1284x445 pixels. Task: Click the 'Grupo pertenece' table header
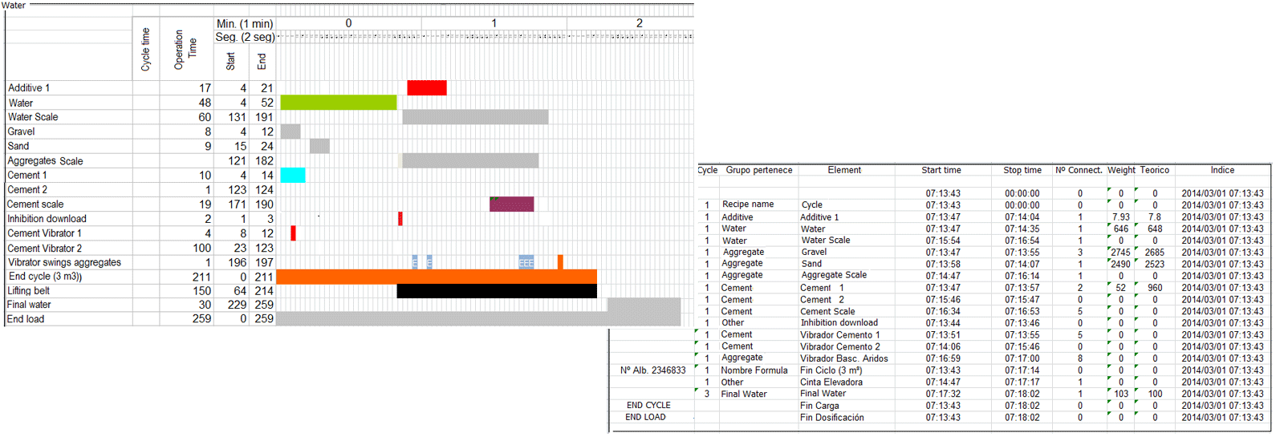(759, 170)
